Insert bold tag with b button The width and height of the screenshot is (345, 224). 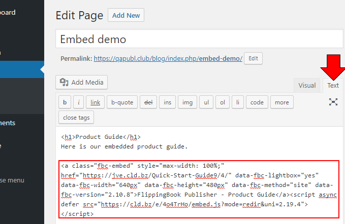tap(65, 102)
